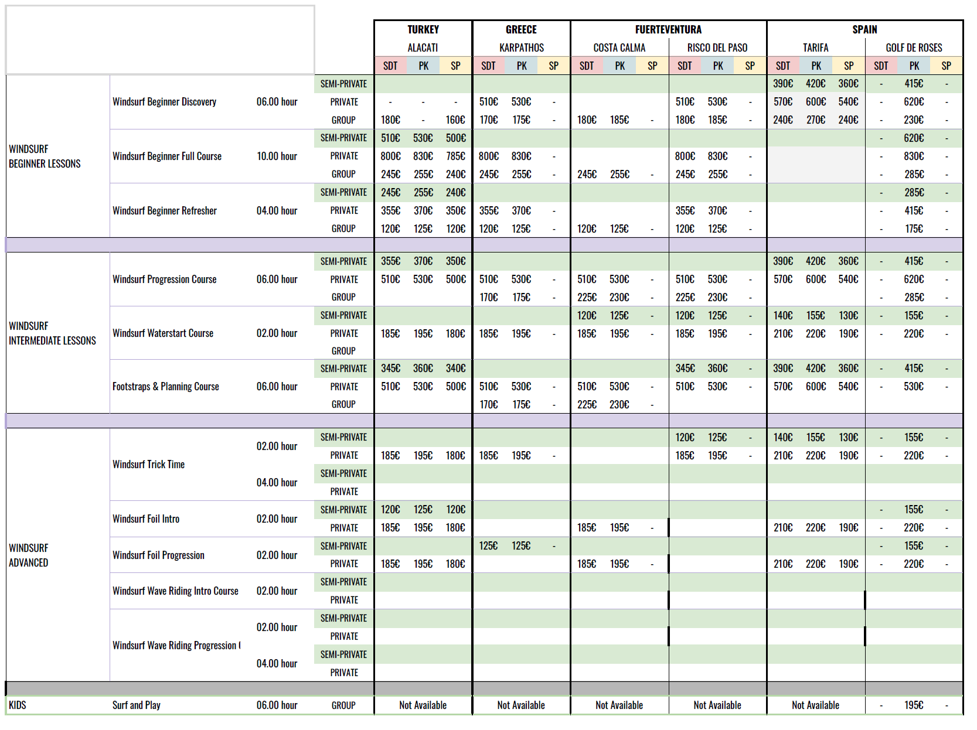The height and width of the screenshot is (730, 977).
Task: Select the KARPATHOS location cell
Action: (521, 47)
